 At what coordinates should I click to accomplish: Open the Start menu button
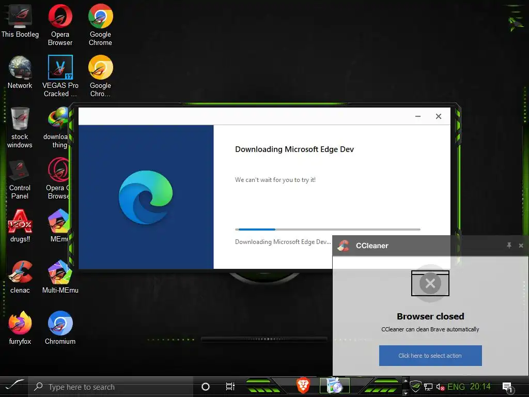pos(14,386)
